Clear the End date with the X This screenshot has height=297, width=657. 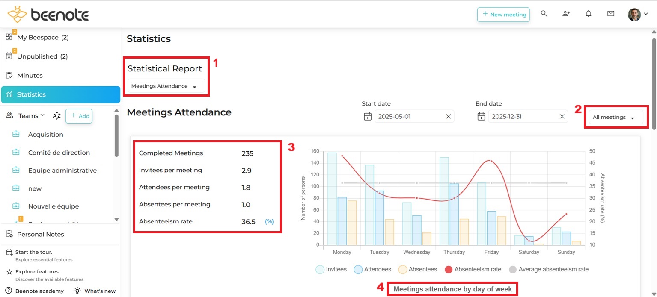point(562,116)
